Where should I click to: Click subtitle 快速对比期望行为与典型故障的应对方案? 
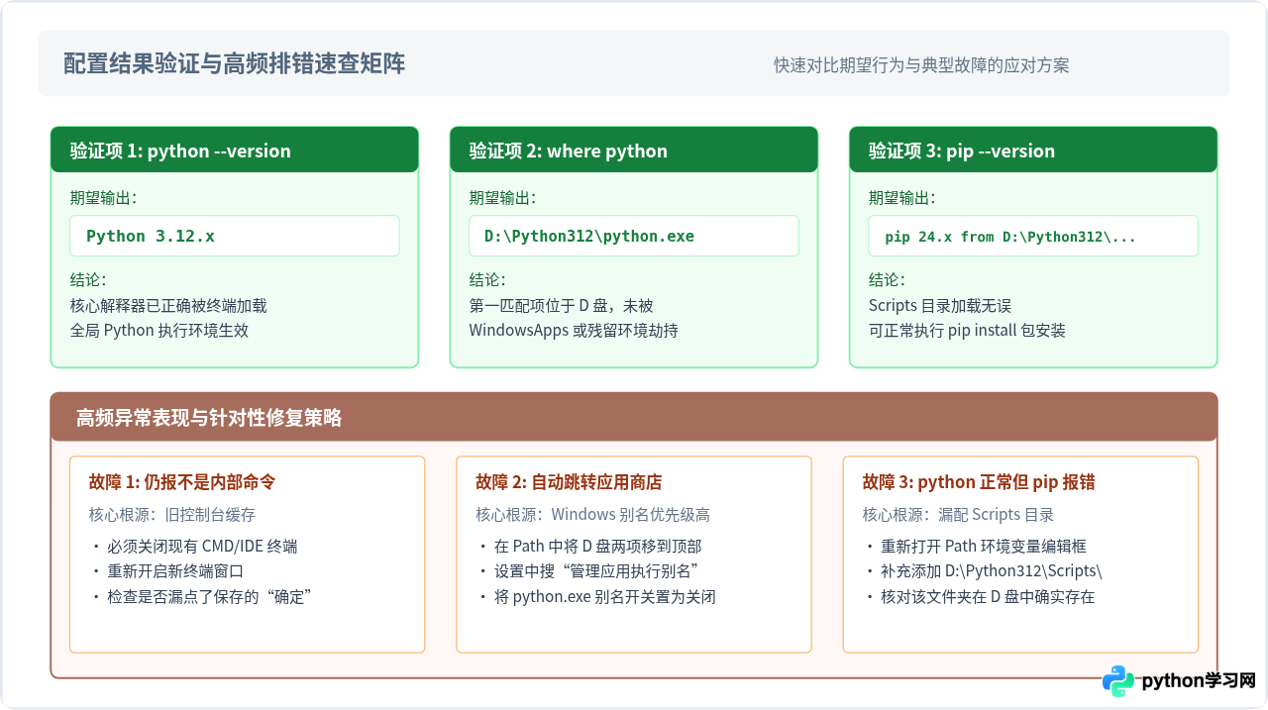[x=921, y=65]
